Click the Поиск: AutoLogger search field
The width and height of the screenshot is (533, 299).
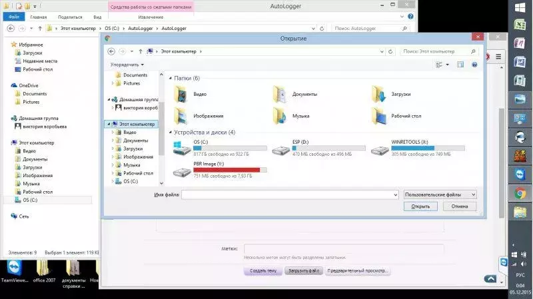coord(370,29)
